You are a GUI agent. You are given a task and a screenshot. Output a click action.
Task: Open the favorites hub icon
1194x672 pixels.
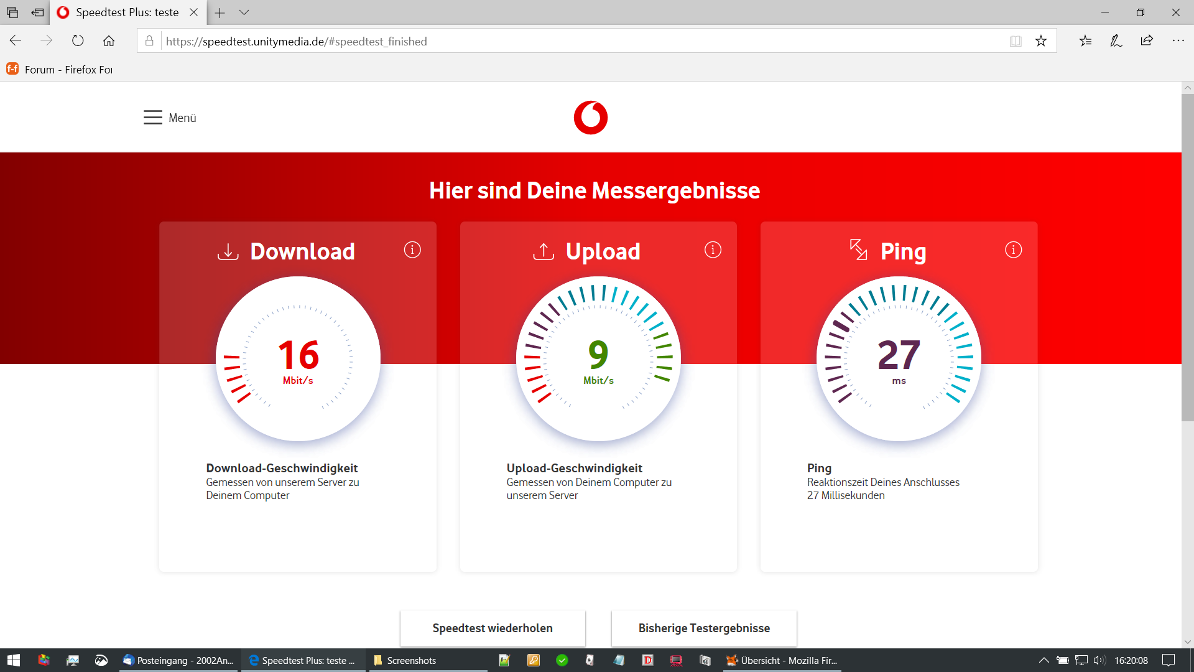tap(1085, 41)
